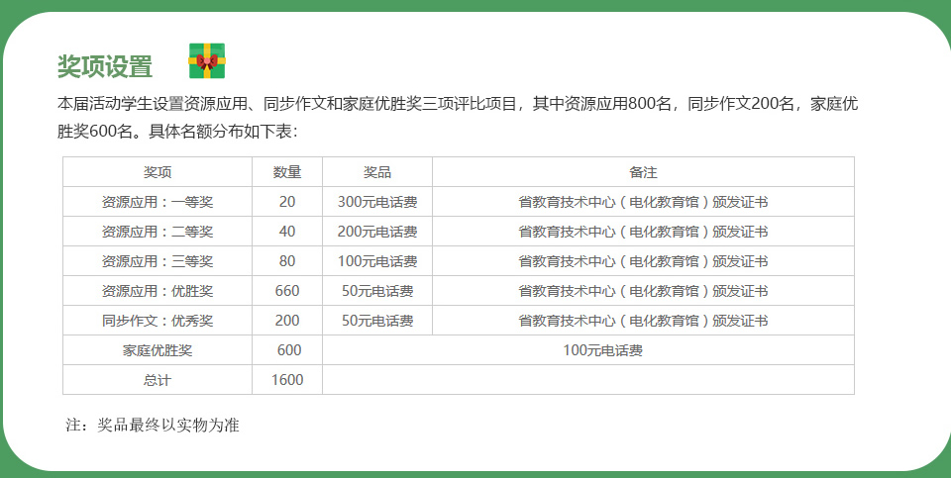Select the 资源应用：一等奖 row label

point(158,202)
